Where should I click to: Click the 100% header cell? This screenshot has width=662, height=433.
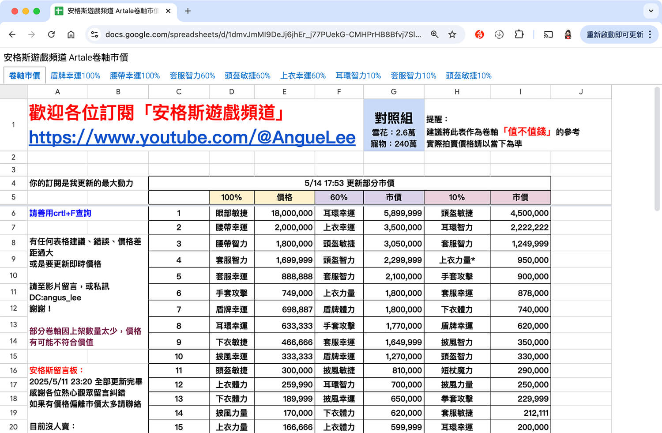[232, 197]
